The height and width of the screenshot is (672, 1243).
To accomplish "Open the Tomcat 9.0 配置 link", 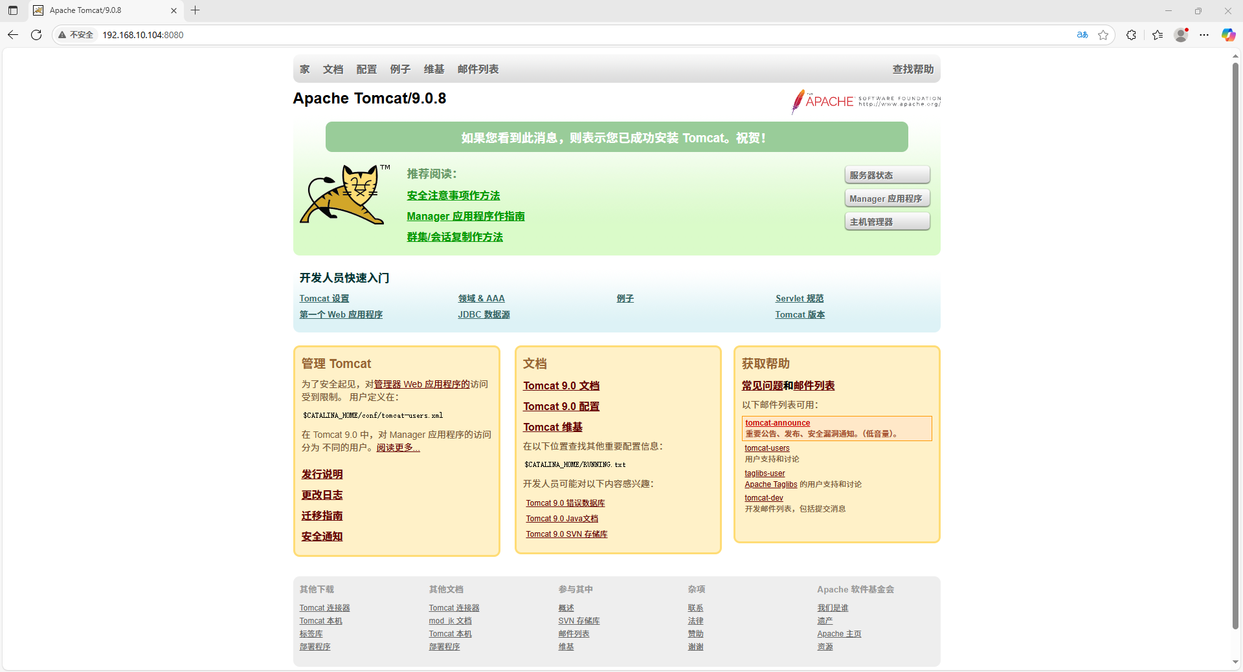I will click(x=561, y=406).
